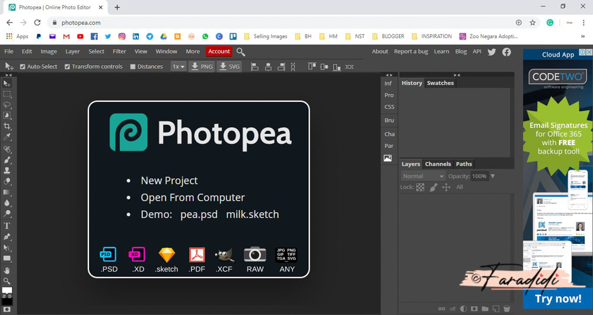
Task: Select the Brush tool
Action: 7,160
